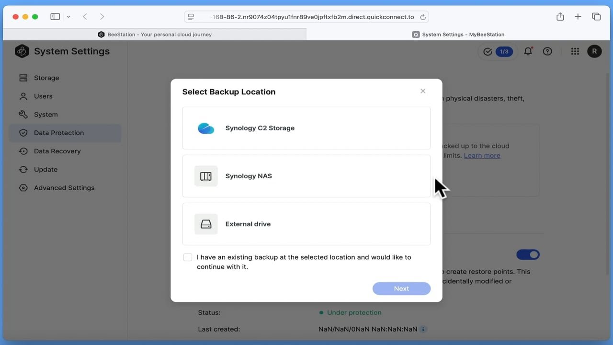Follow the Learn more link
This screenshot has height=345, width=613.
tap(482, 155)
